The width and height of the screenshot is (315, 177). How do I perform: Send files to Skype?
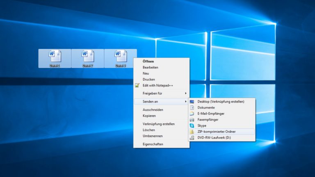tap(202, 125)
